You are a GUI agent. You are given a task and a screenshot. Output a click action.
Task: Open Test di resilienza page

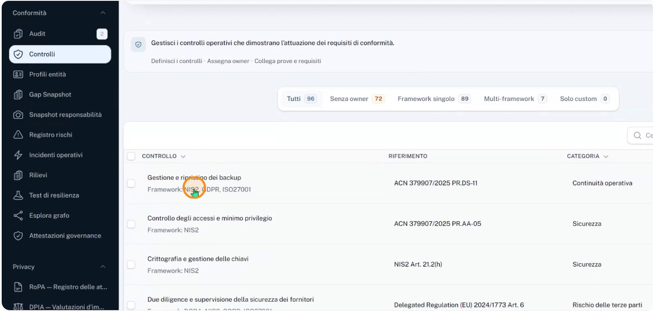pyautogui.click(x=60, y=195)
